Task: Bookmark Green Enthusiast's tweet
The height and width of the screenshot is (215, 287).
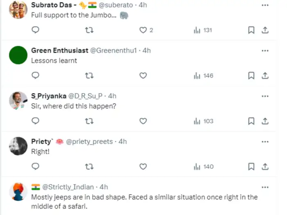Action: click(x=251, y=75)
